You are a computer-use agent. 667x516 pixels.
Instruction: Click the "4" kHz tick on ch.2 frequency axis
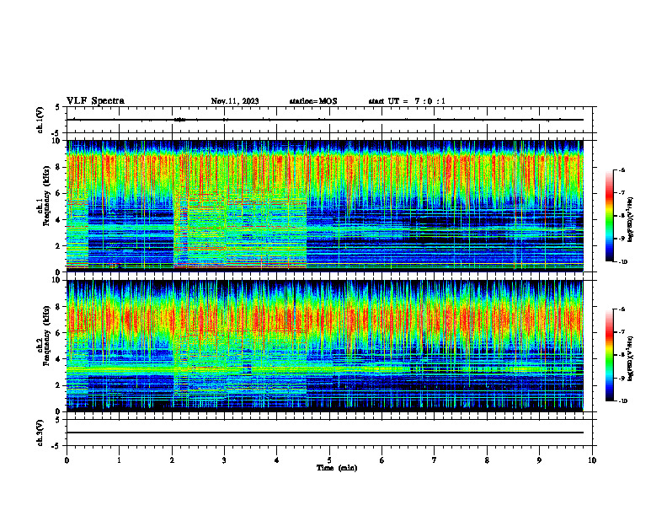coord(58,359)
